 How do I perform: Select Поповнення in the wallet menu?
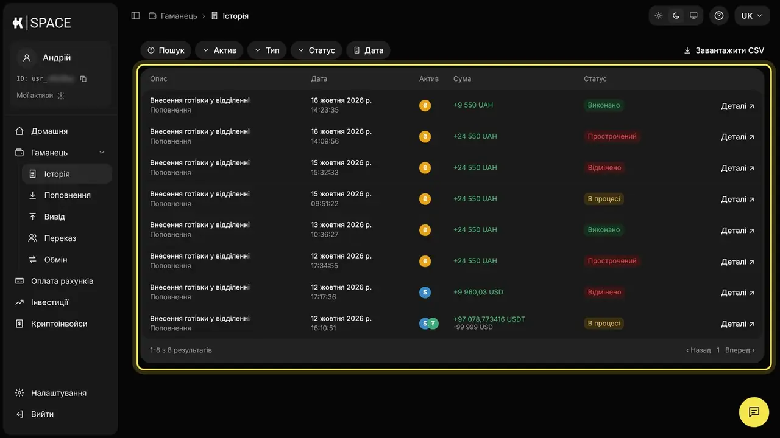tap(67, 195)
